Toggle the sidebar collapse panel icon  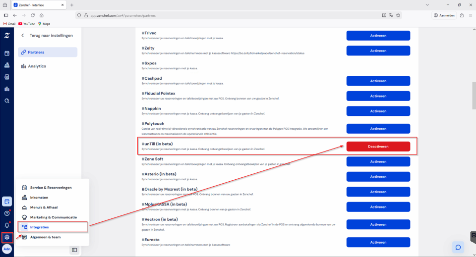pyautogui.click(x=74, y=250)
